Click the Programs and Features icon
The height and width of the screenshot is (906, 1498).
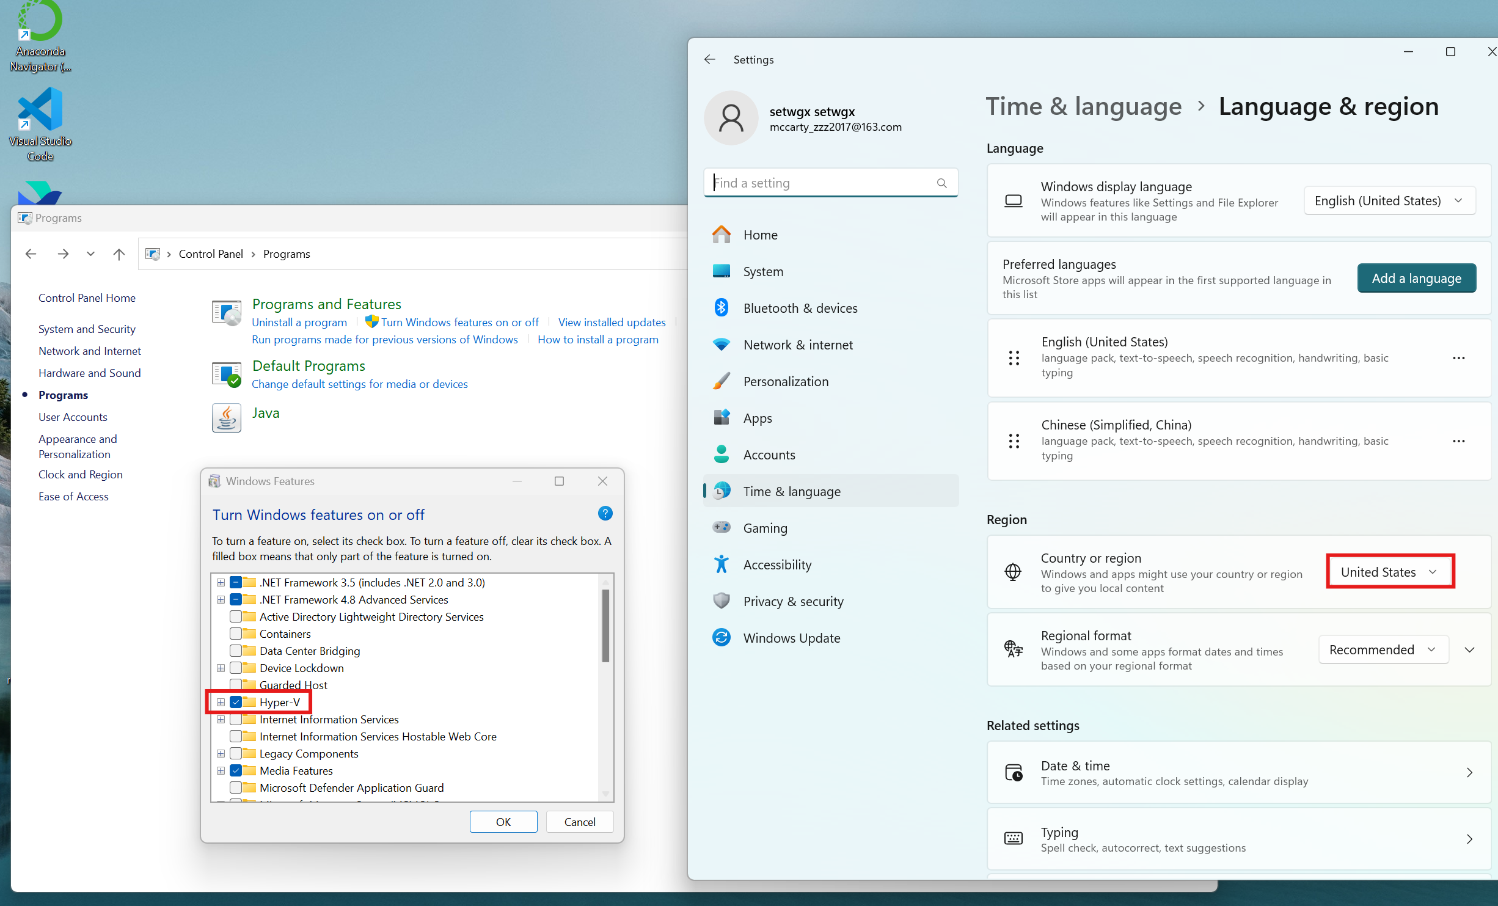[227, 313]
